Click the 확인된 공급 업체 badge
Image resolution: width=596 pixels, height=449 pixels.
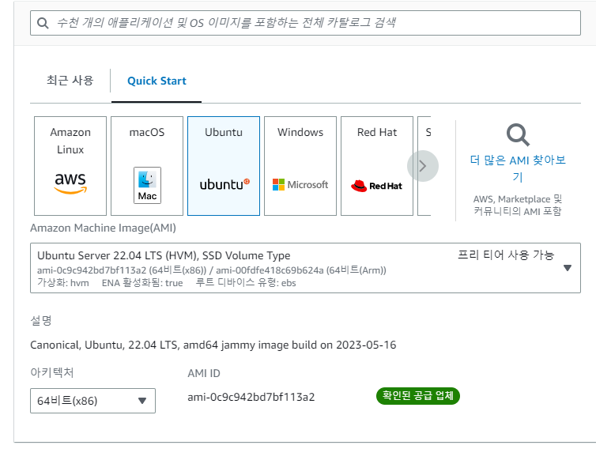tap(418, 396)
